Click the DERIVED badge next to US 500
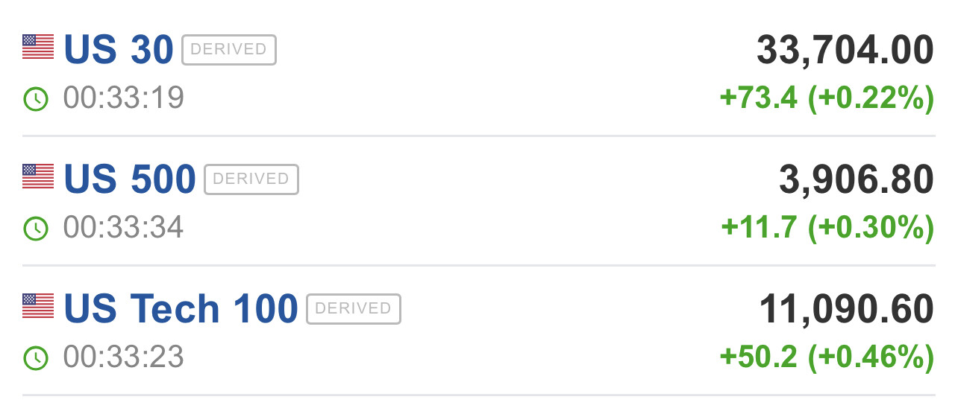 click(x=251, y=179)
